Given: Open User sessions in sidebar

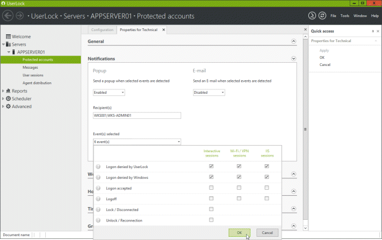Looking at the screenshot, I should click(x=33, y=75).
